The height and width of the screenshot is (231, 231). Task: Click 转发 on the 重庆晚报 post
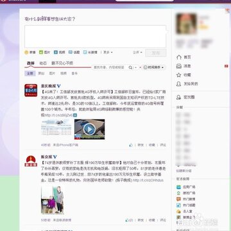(141, 145)
